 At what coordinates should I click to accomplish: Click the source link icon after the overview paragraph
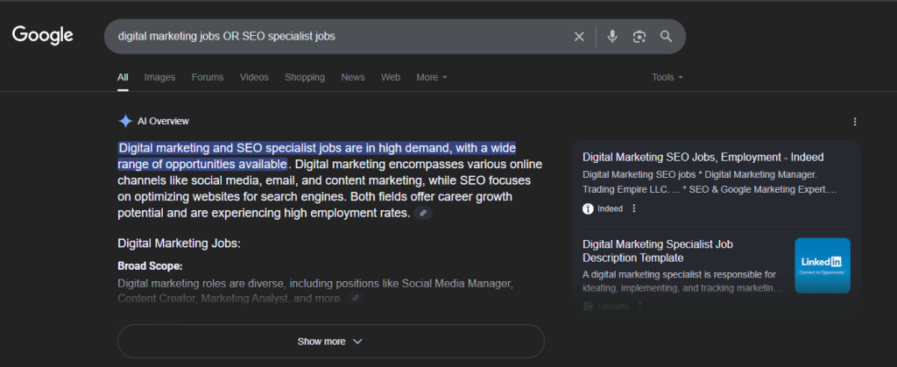click(423, 213)
